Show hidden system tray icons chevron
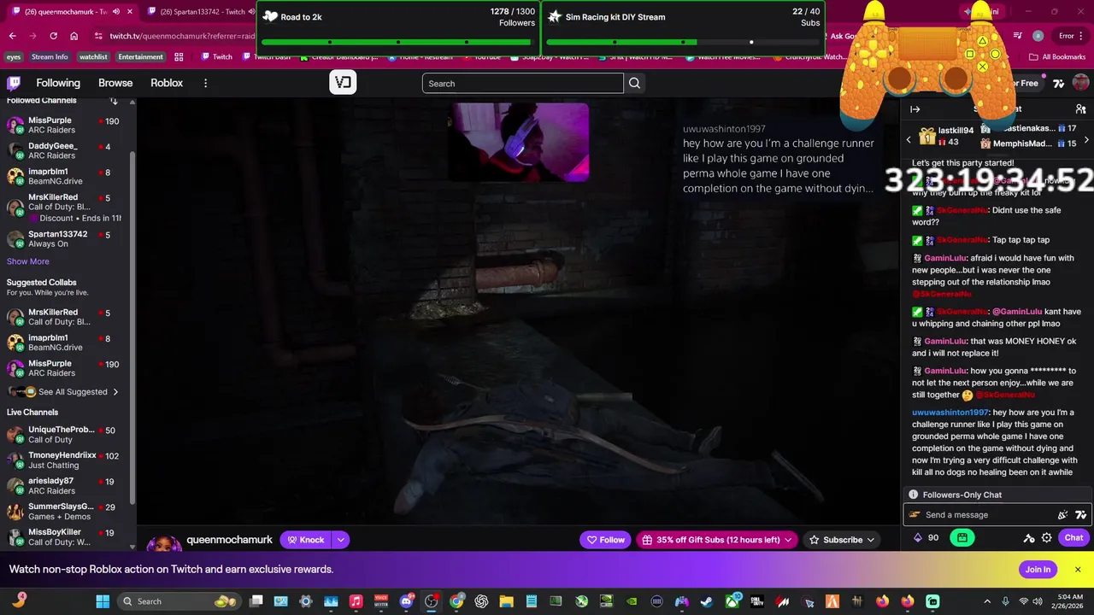 987,601
